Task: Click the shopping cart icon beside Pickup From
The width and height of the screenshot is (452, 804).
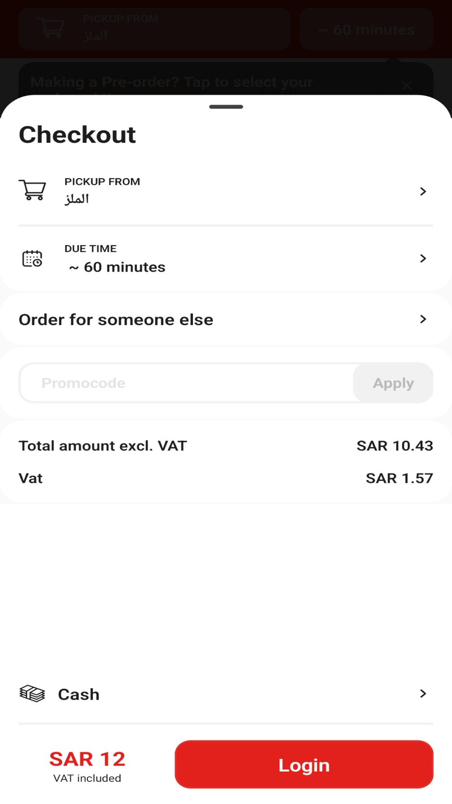Action: 32,190
